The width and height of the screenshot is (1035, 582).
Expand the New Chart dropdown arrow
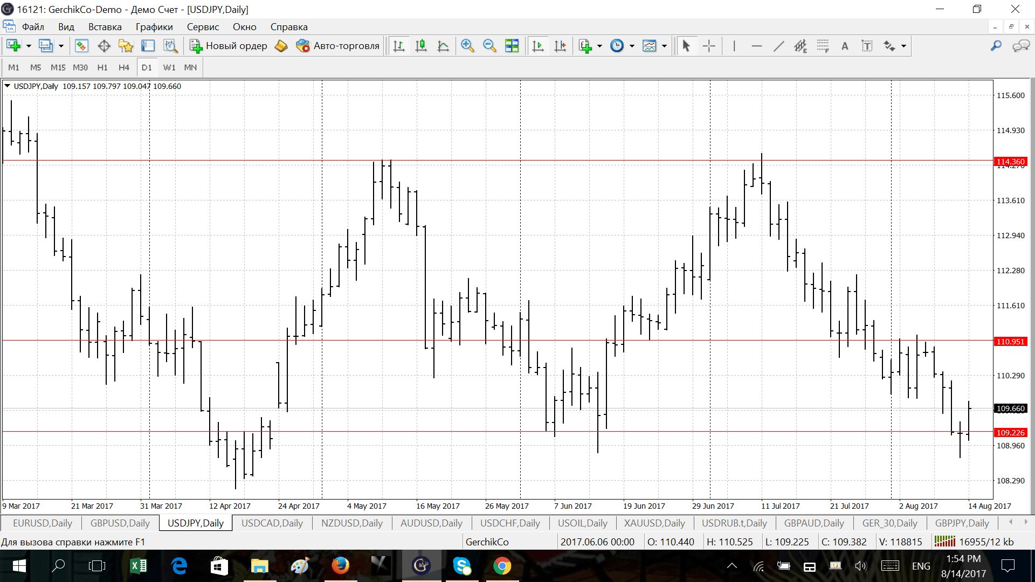point(29,46)
